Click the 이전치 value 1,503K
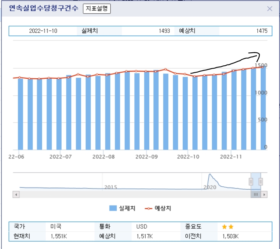280x249 pixels. [x=231, y=236]
